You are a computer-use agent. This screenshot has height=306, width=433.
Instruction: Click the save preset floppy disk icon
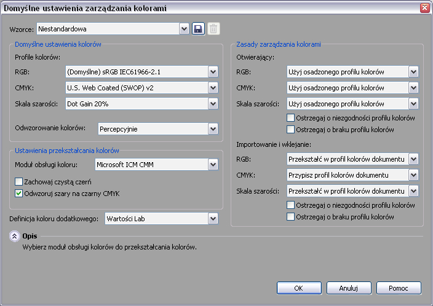tap(198, 28)
